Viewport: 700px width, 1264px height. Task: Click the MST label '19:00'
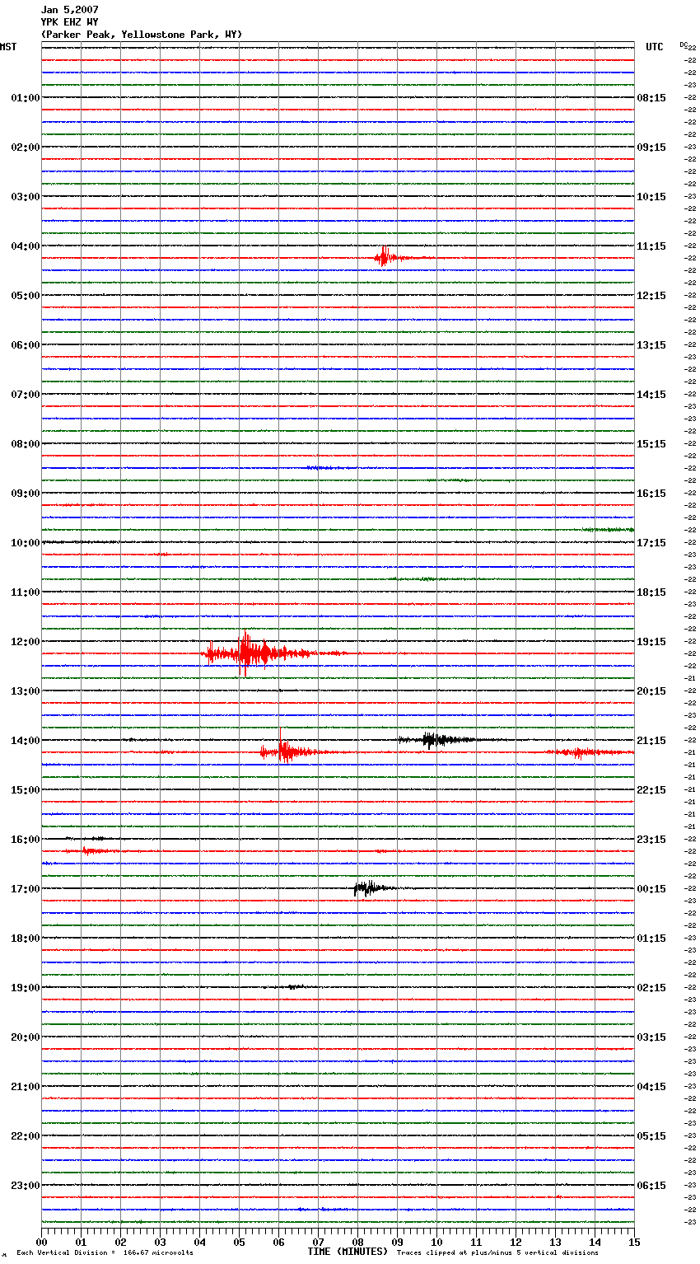tap(26, 988)
